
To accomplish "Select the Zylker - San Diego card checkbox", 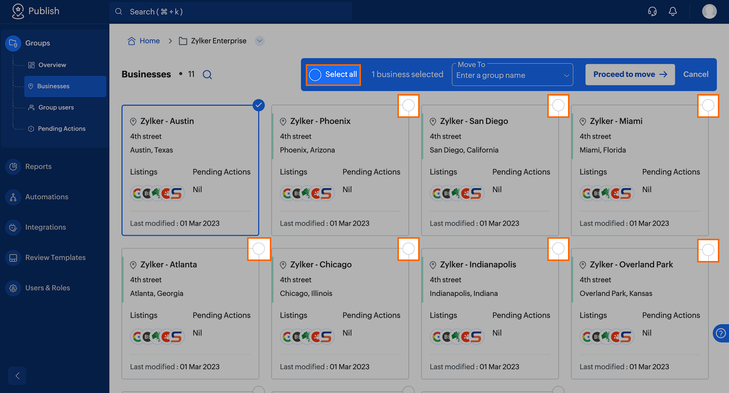I will click(x=558, y=105).
